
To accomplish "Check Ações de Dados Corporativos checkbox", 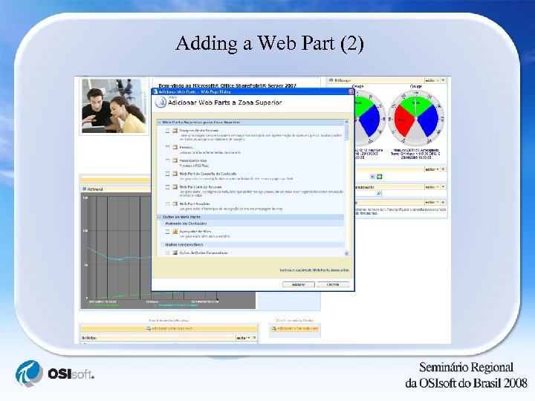I will point(167,253).
